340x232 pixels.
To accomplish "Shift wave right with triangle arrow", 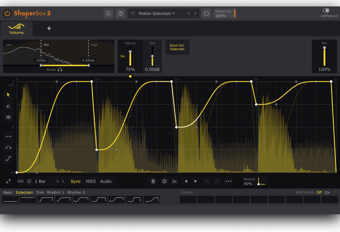I will pos(195,181).
